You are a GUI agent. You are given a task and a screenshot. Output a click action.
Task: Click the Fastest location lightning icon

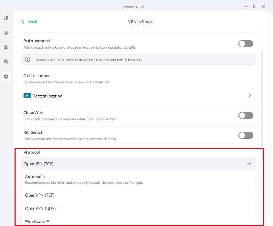[27, 96]
